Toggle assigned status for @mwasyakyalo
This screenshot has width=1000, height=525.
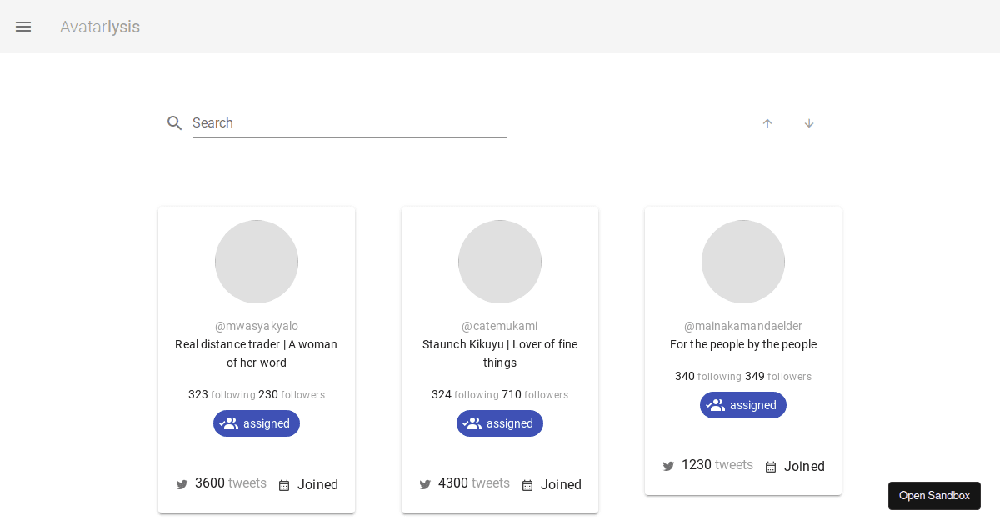(257, 423)
